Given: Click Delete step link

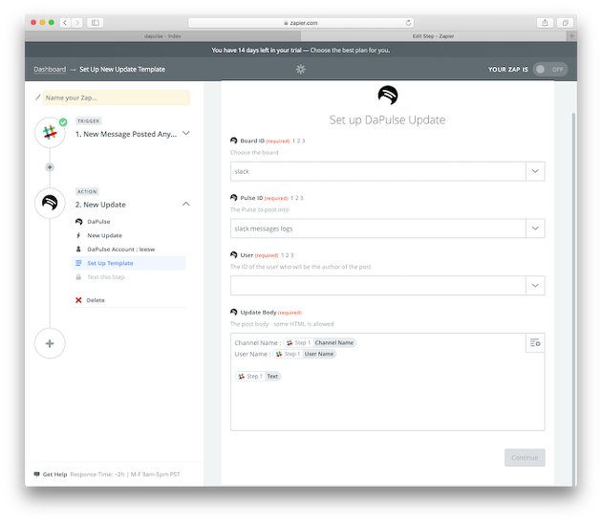Looking at the screenshot, I should pos(96,300).
